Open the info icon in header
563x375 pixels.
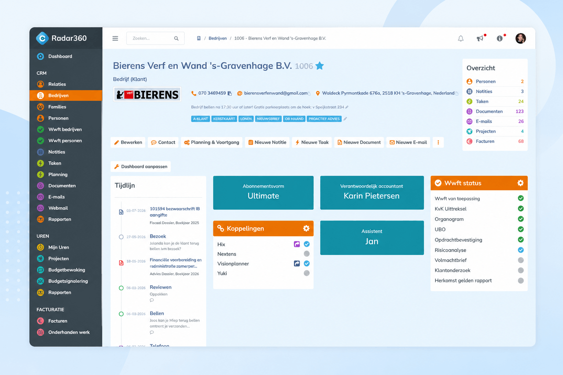(x=500, y=38)
